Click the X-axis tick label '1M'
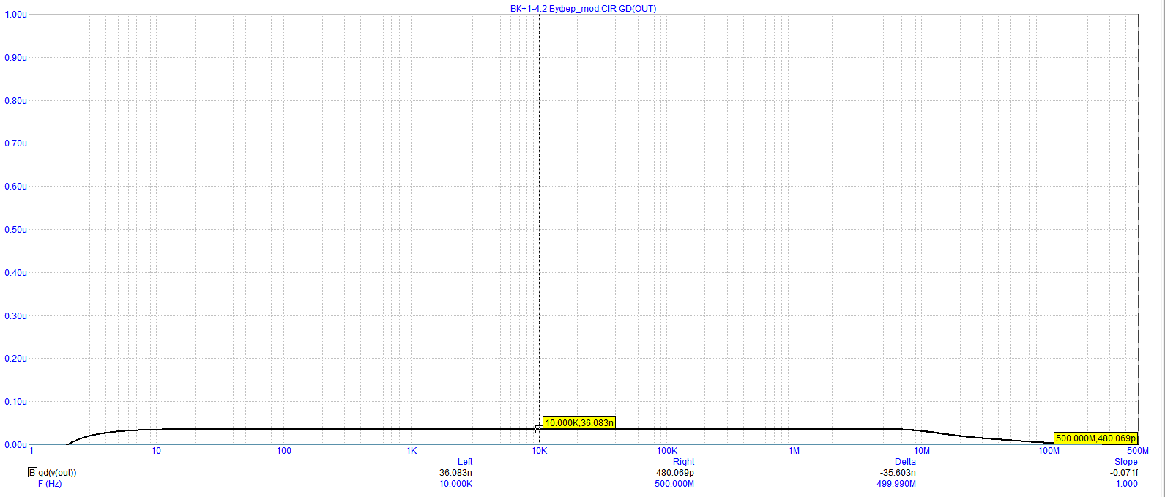The width and height of the screenshot is (1165, 497). click(x=794, y=451)
